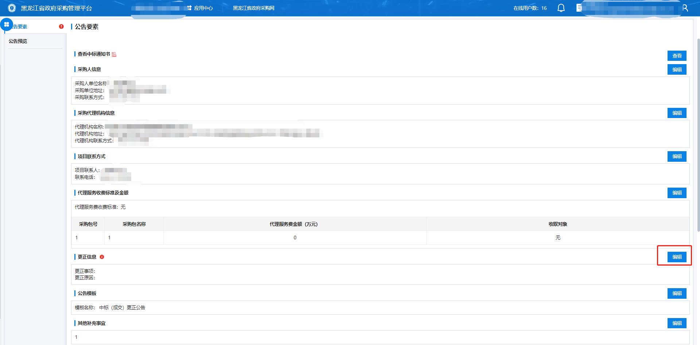Click the 采购包名称 column header
700x345 pixels.
(x=134, y=224)
